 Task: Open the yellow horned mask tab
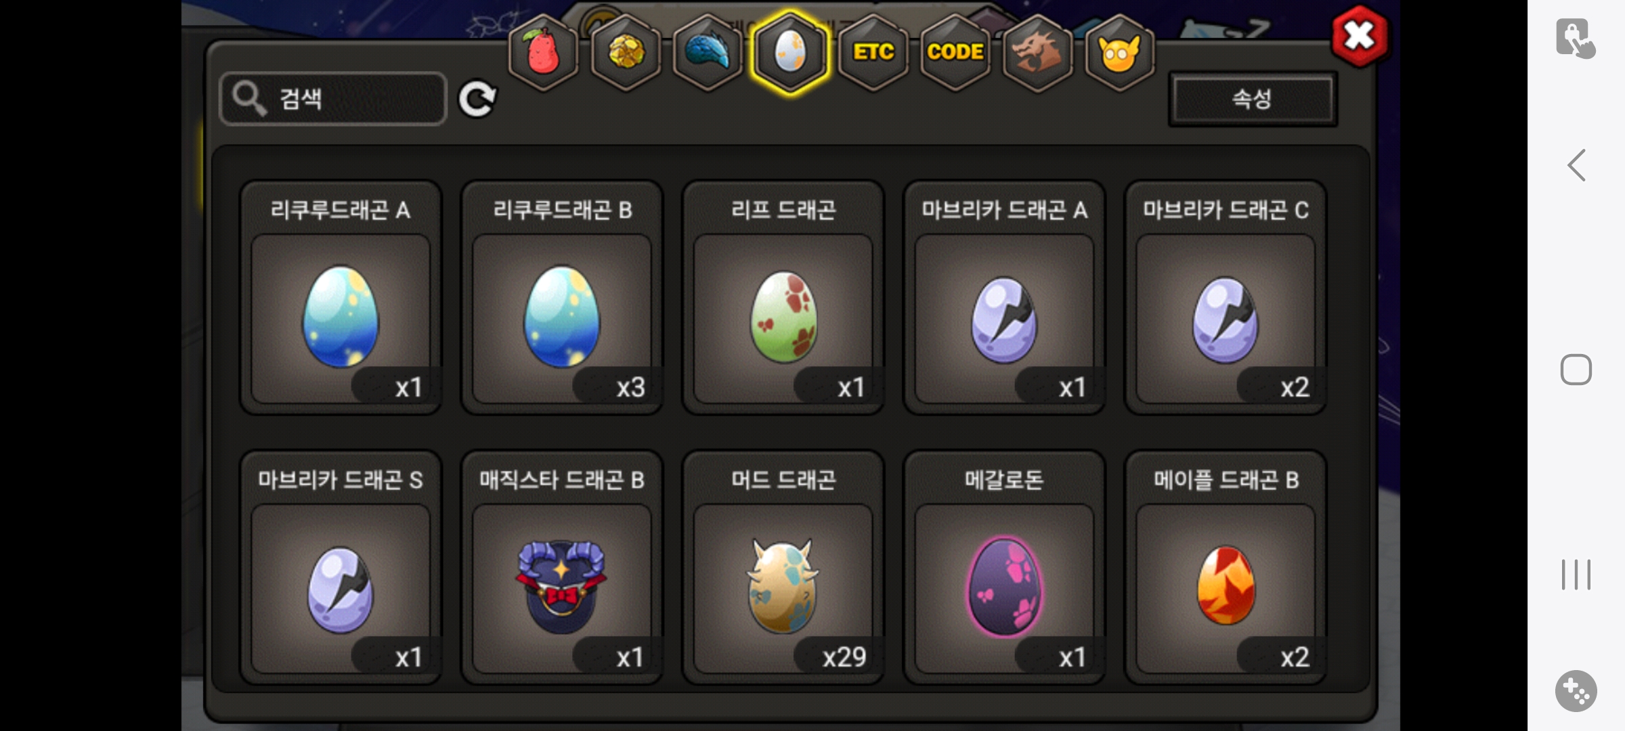tap(1120, 53)
